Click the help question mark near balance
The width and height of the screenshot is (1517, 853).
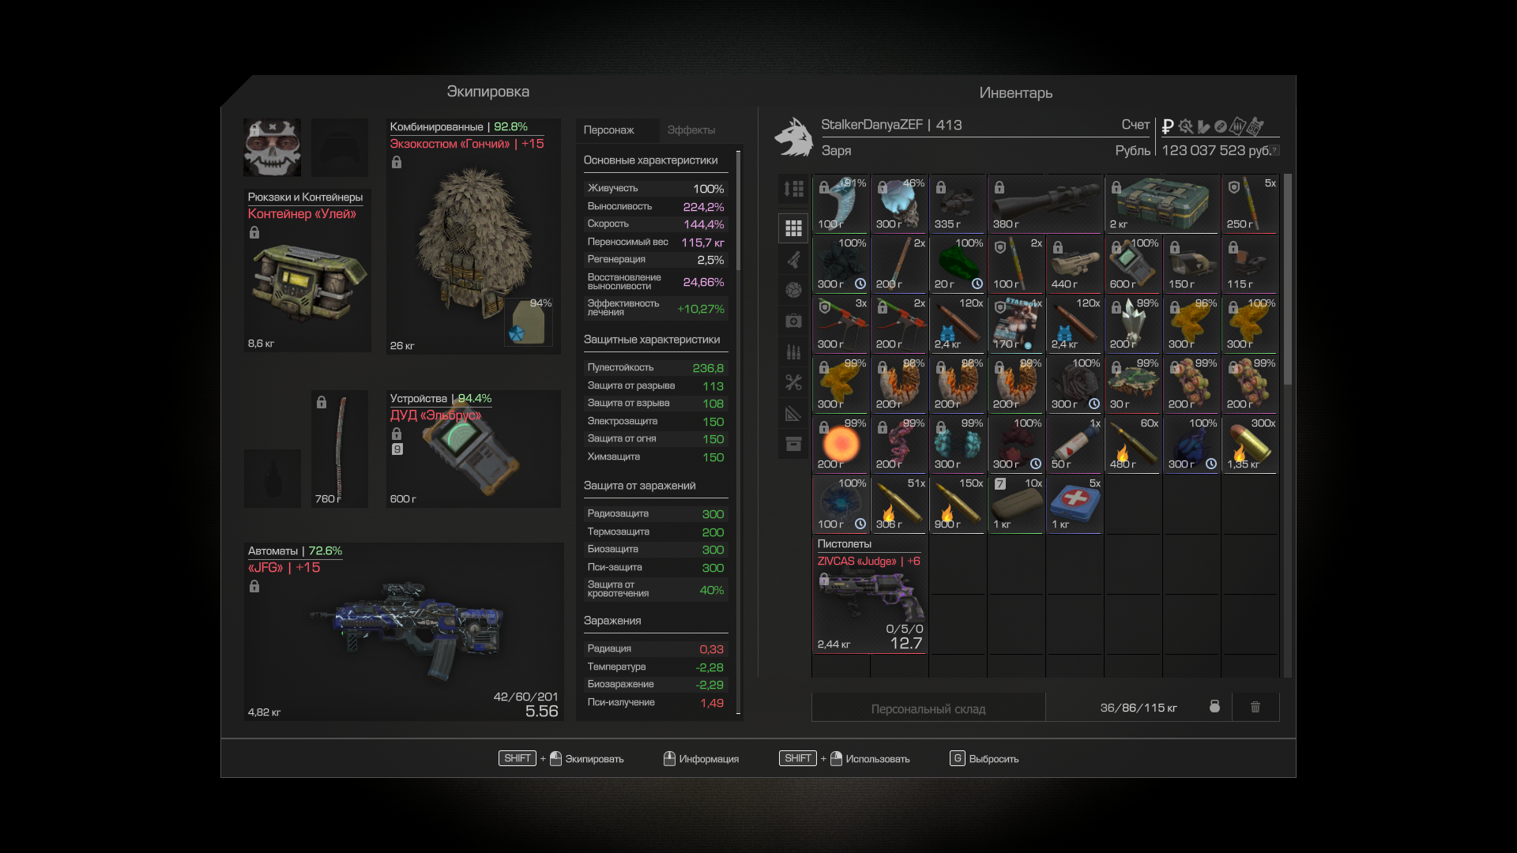pos(1274,150)
